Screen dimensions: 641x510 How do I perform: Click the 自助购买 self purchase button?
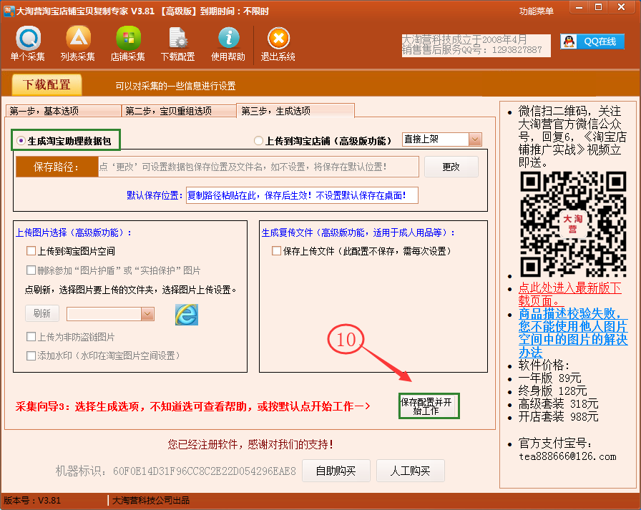tap(336, 471)
